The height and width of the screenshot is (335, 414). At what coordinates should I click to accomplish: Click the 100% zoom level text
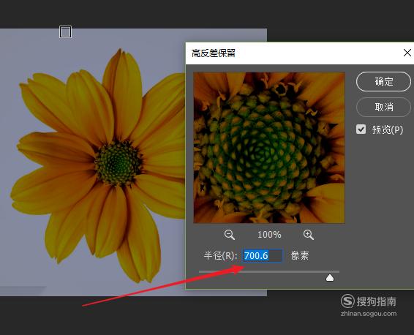coord(269,235)
